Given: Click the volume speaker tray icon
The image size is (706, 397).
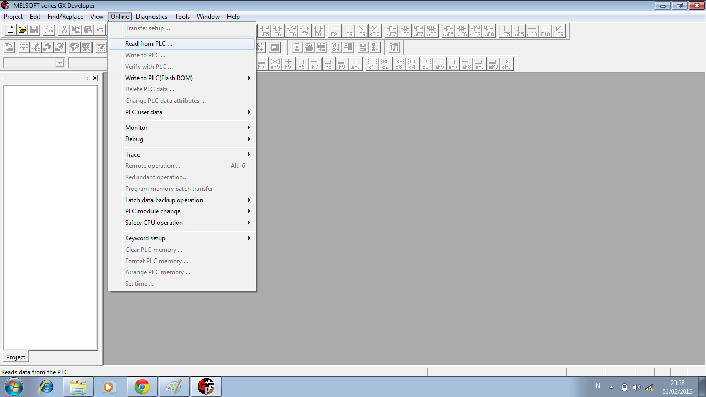Looking at the screenshot, I should tap(636, 387).
